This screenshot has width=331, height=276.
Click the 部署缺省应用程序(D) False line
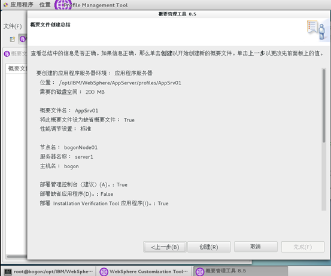pos(77,194)
